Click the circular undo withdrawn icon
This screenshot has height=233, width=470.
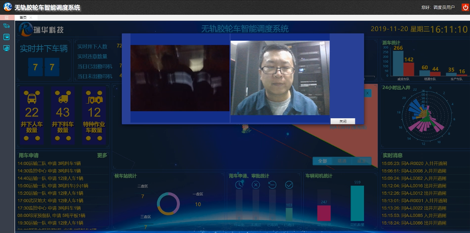tap(272, 185)
